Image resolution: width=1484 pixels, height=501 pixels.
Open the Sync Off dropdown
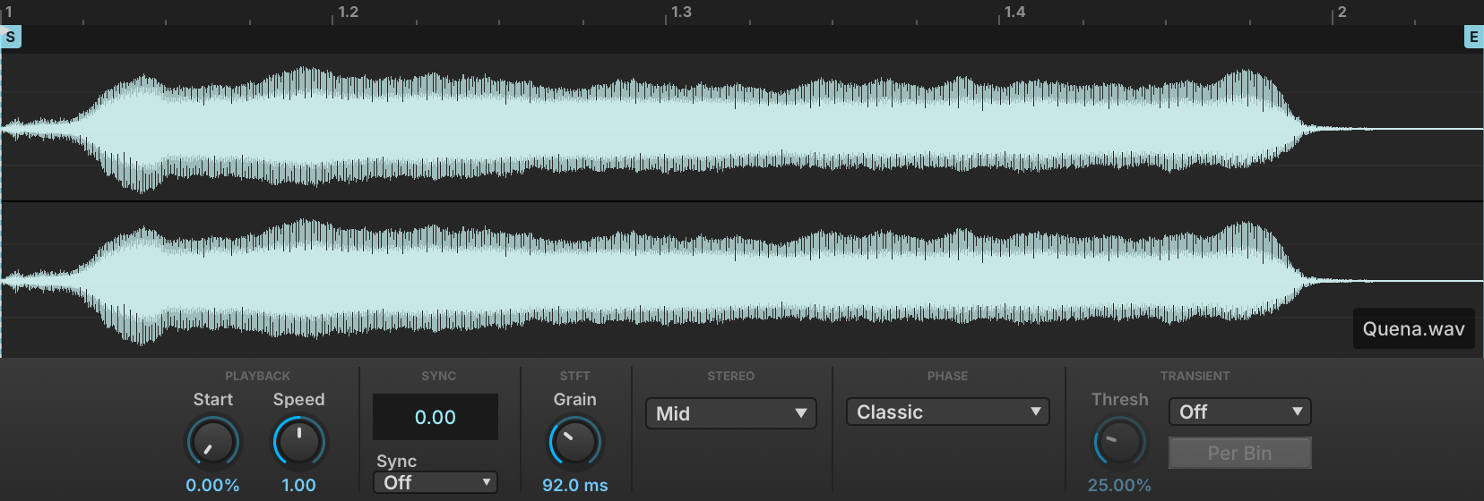click(x=436, y=482)
